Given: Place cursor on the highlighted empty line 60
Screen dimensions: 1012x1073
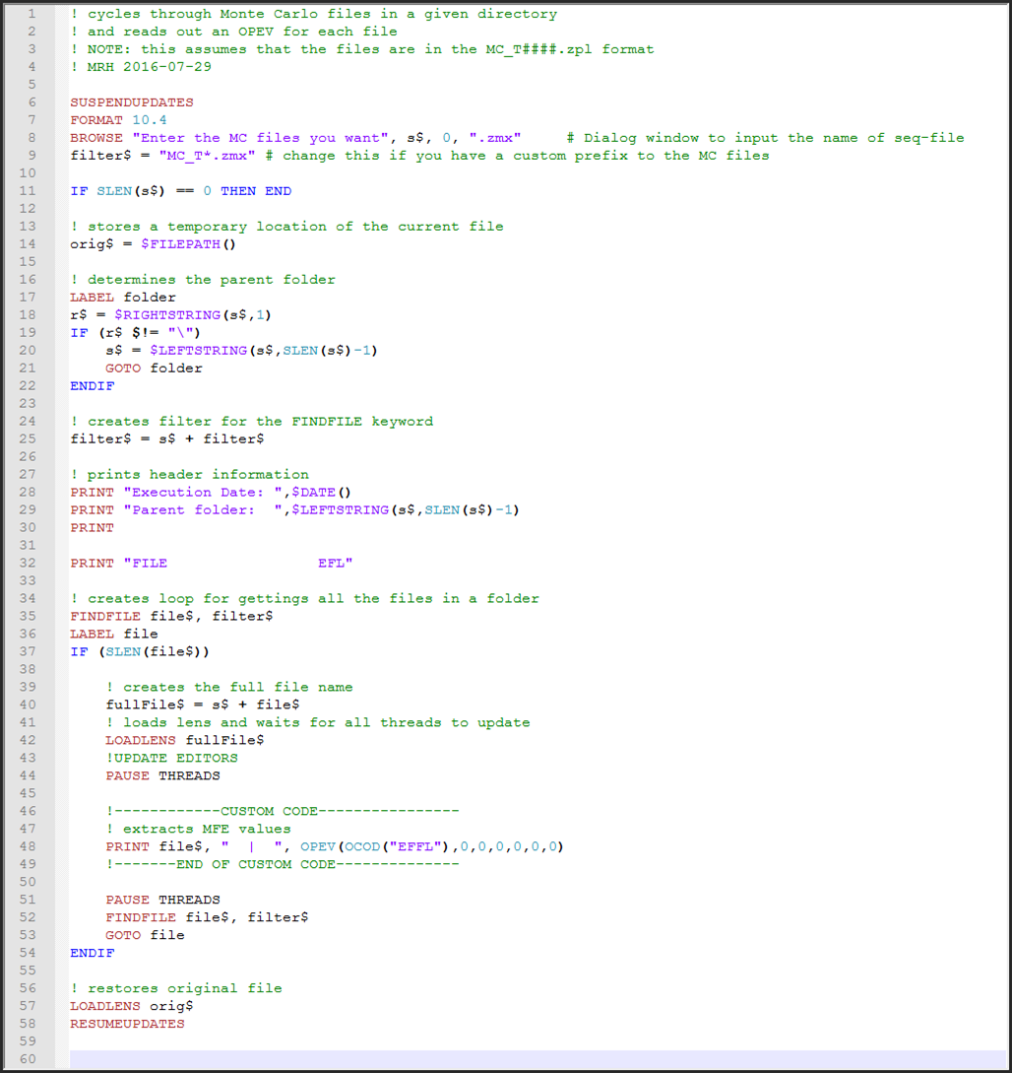Looking at the screenshot, I should (x=538, y=1059).
